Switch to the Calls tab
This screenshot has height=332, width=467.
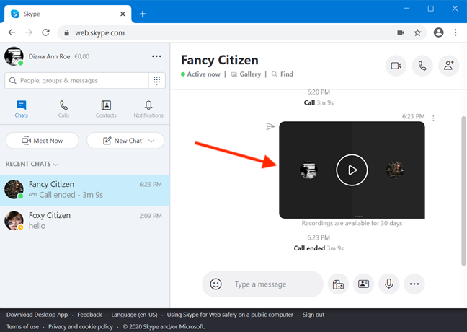[63, 109]
